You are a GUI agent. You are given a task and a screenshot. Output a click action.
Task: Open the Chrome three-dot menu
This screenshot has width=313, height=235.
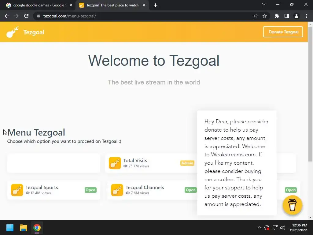pos(306,16)
